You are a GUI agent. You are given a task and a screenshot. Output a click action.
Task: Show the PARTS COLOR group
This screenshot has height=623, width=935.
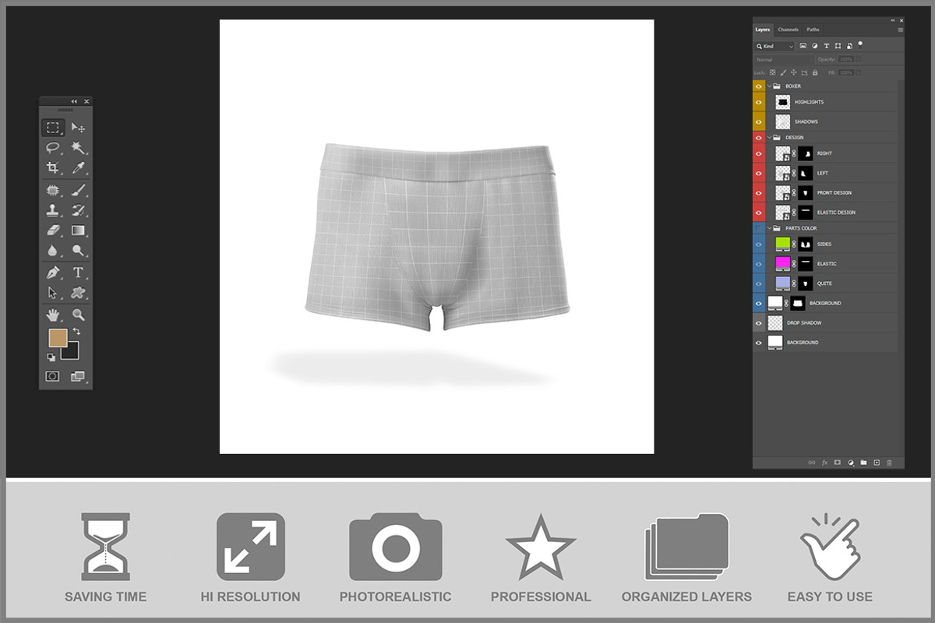pos(759,228)
